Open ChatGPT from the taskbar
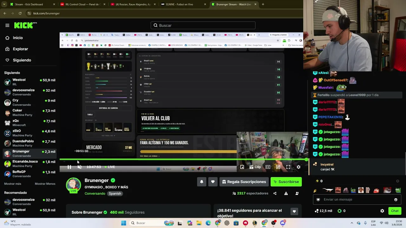 227,223
